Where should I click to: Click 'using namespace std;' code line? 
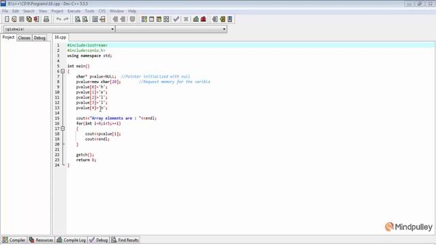(89, 56)
